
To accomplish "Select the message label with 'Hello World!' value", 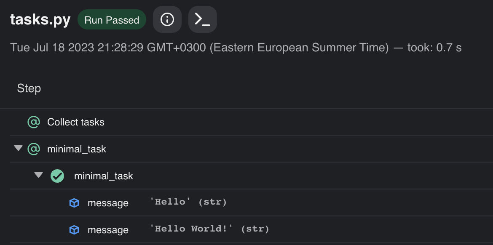I will point(108,230).
